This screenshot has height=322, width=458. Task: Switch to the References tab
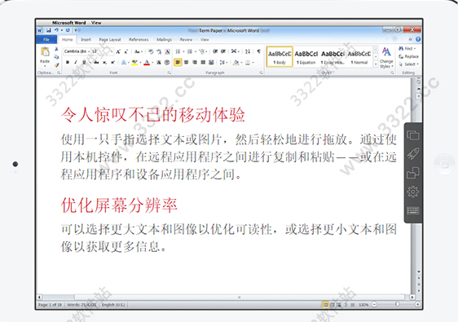139,39
